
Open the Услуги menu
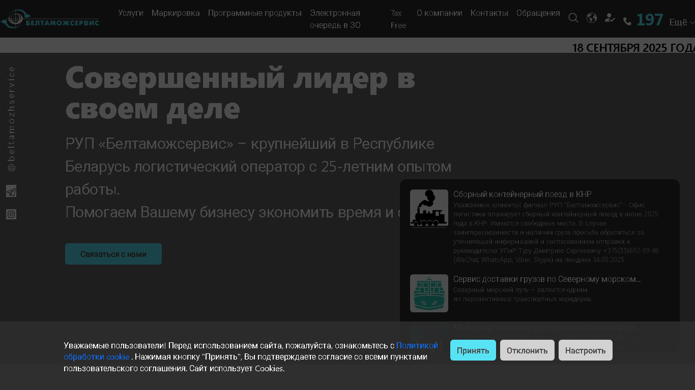coord(131,13)
